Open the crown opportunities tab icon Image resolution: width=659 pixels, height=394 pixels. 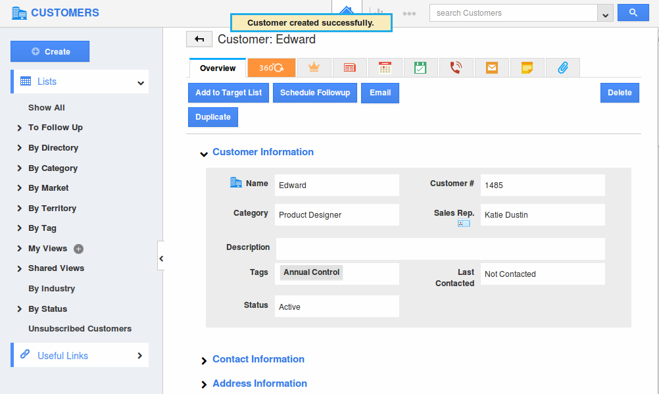pos(314,68)
